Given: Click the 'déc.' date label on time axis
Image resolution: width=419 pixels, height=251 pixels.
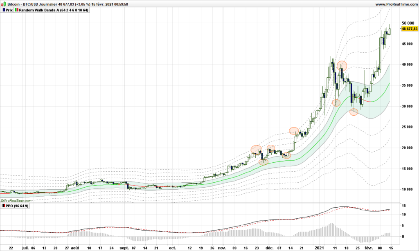Looking at the screenshot, I should pos(269,248).
